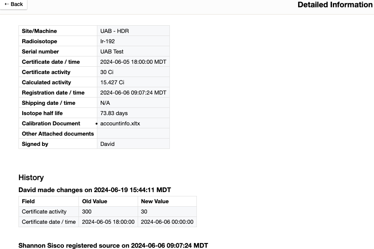374x249 pixels.
Task: Click the Shannon Sisco registered source entry
Action: [113, 246]
